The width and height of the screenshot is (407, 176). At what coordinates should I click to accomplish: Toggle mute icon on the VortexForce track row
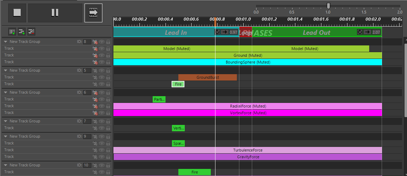(95, 112)
